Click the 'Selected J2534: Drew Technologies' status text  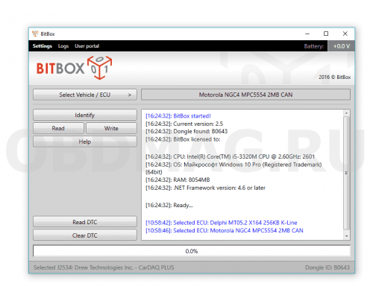pos(104,267)
